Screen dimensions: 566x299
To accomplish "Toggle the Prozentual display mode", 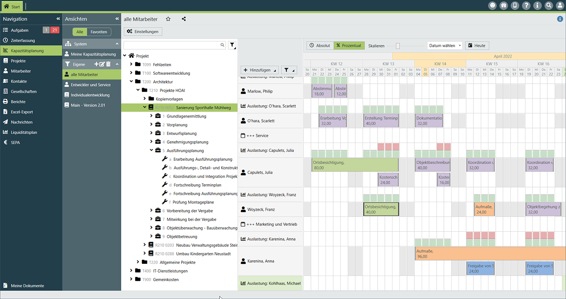I will coord(349,46).
